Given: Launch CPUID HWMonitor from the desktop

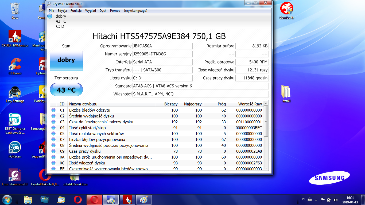Looking at the screenshot, I should pyautogui.click(x=15, y=38).
